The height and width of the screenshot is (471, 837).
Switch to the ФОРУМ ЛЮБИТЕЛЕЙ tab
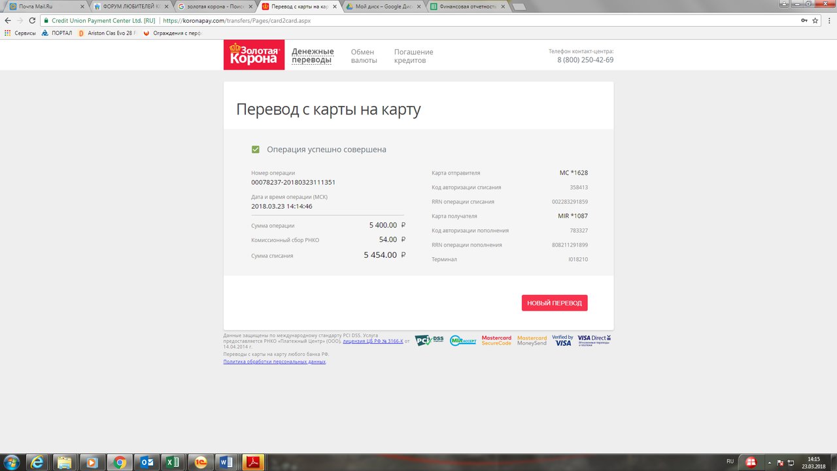(x=129, y=6)
